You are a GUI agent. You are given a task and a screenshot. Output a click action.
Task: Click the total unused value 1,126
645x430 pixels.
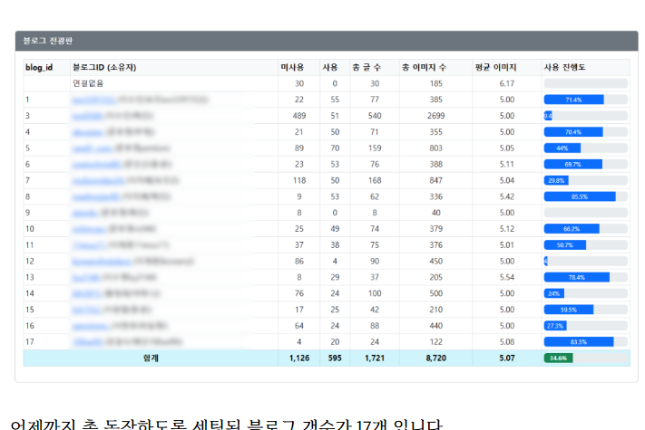click(299, 358)
